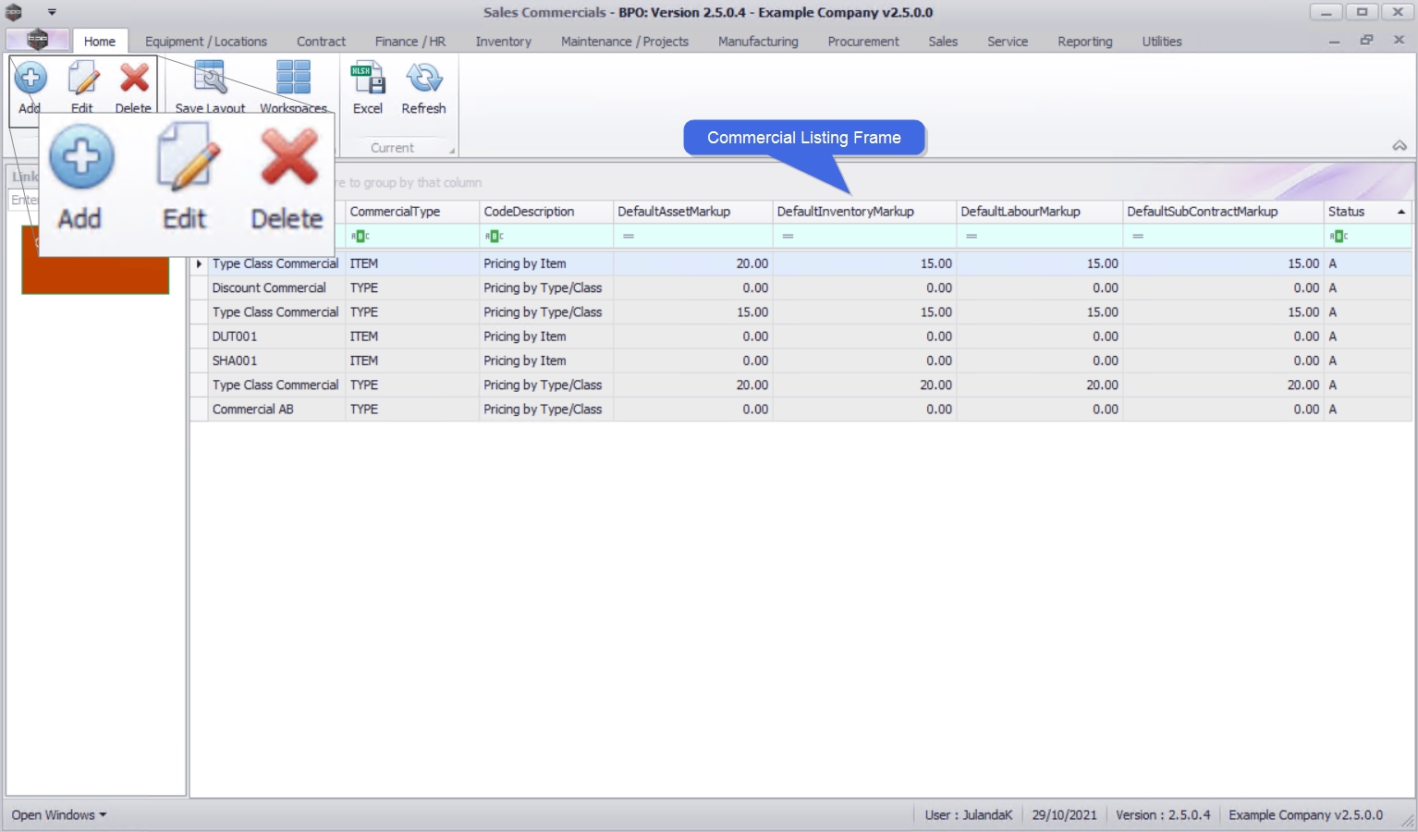Open the Workspaces icon
Image resolution: width=1418 pixels, height=832 pixels.
point(294,78)
